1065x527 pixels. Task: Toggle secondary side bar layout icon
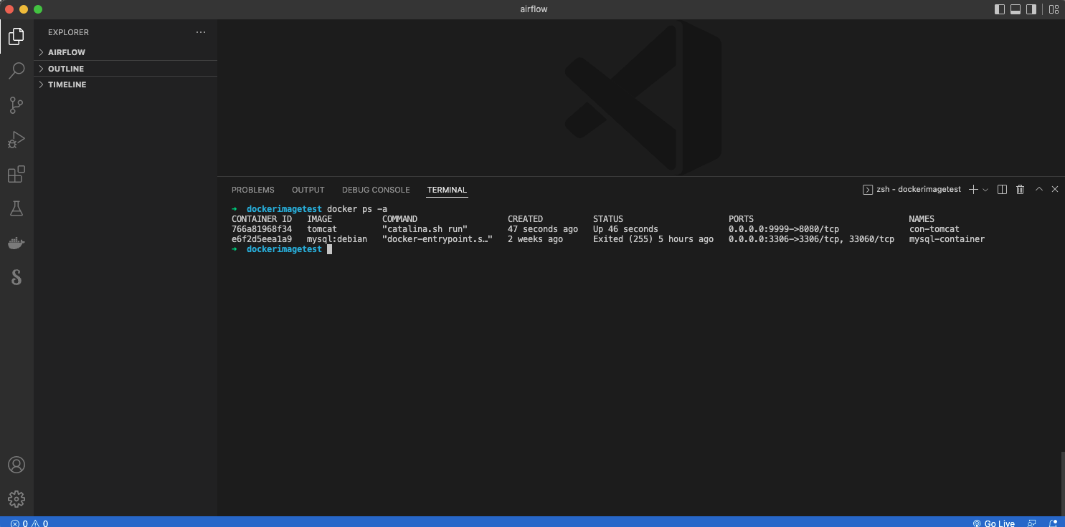1031,9
